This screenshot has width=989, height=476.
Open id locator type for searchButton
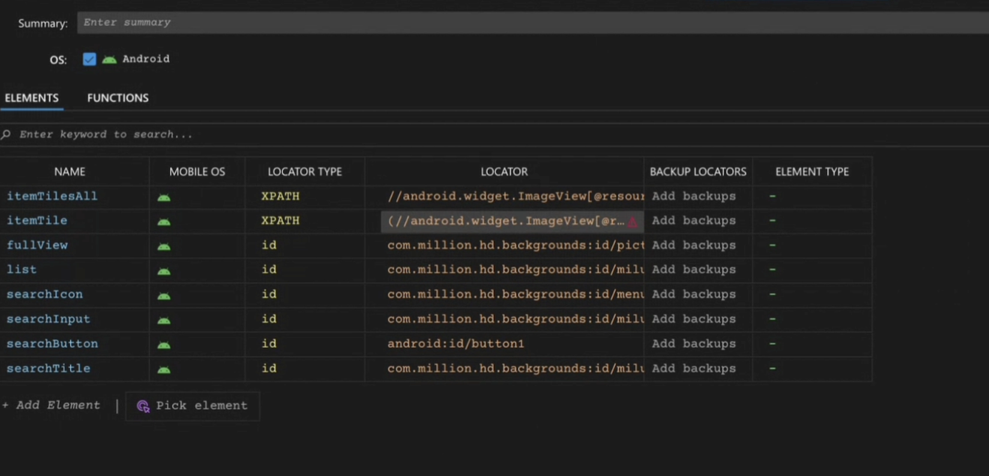(x=269, y=344)
